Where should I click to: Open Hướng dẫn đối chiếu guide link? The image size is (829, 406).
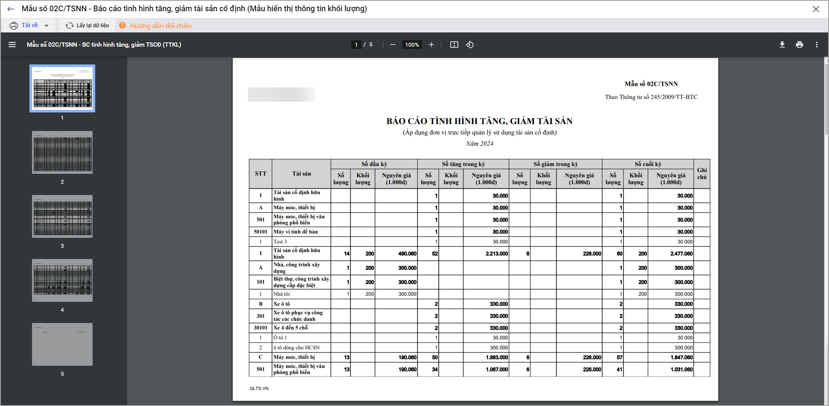pyautogui.click(x=156, y=26)
